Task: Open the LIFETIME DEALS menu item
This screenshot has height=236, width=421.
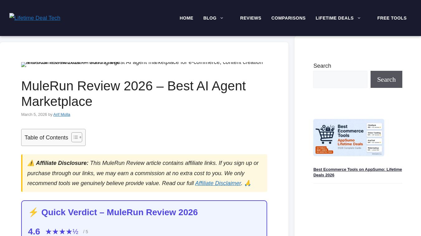Action: 334,18
